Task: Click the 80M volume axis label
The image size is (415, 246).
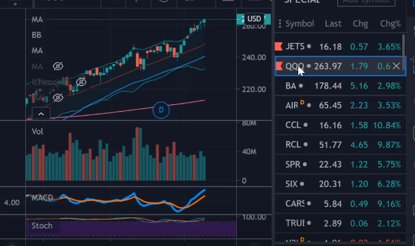Action: click(x=249, y=123)
